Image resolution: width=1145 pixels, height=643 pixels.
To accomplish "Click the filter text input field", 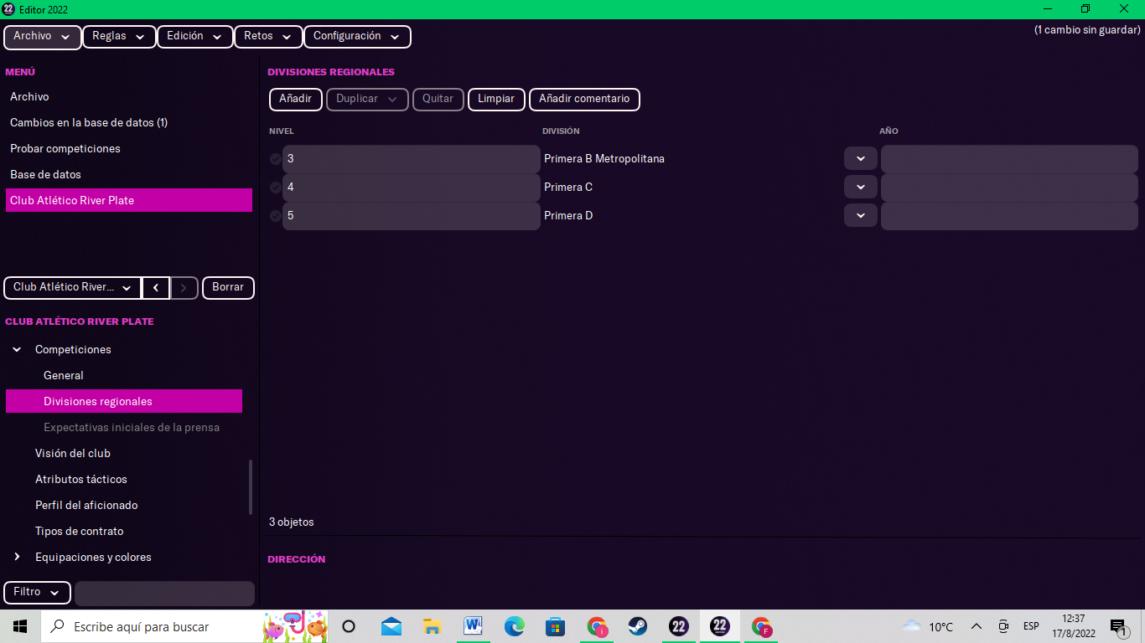I will (x=164, y=594).
